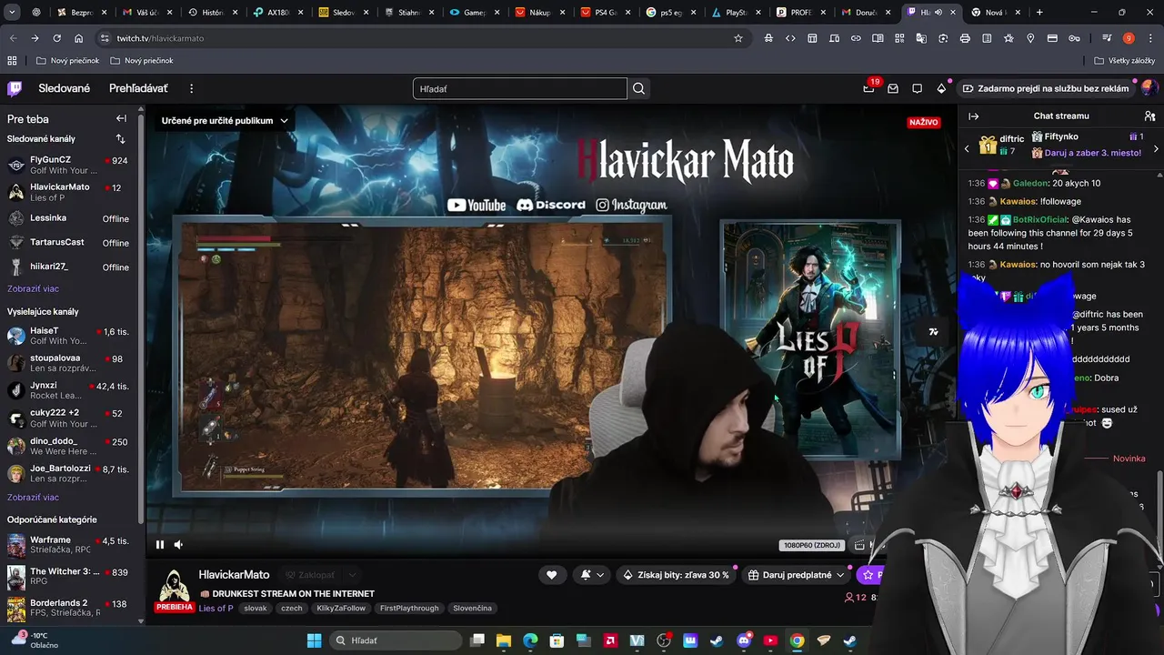Collapse the stream chat panel arrow
Viewport: 1164px width, 655px height.
pyautogui.click(x=973, y=116)
